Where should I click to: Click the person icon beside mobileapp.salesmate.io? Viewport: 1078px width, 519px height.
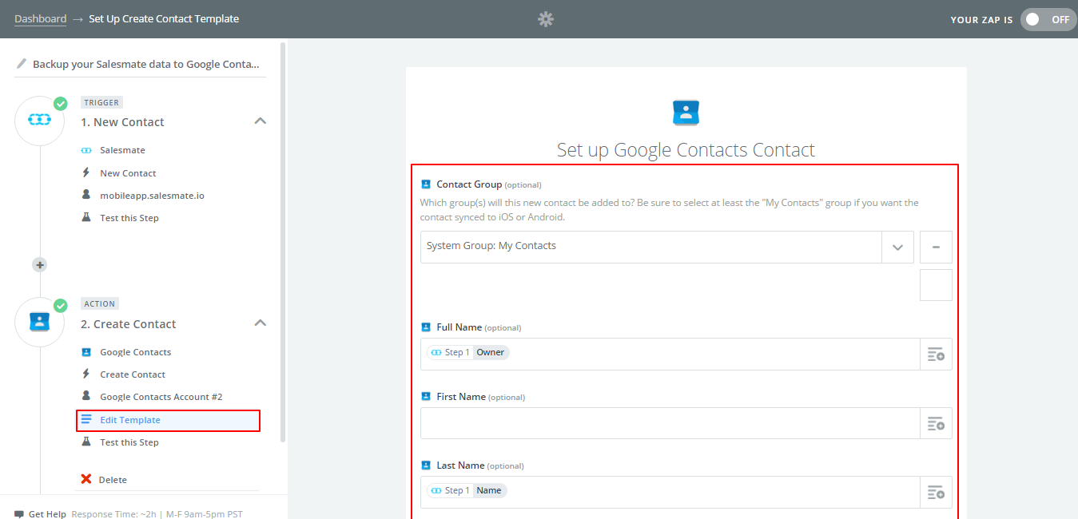[x=86, y=195]
